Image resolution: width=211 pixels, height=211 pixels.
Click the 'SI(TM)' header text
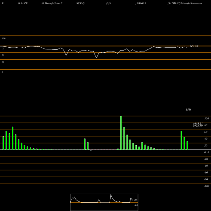[80, 3]
